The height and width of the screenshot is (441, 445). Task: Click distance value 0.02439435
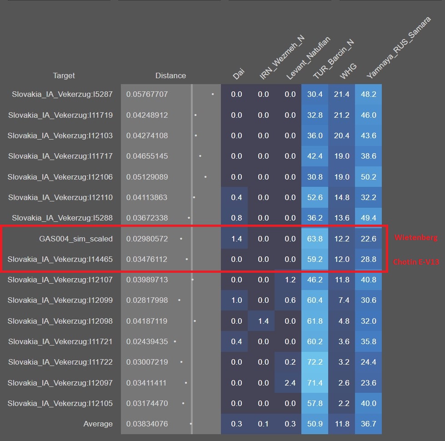click(x=147, y=342)
